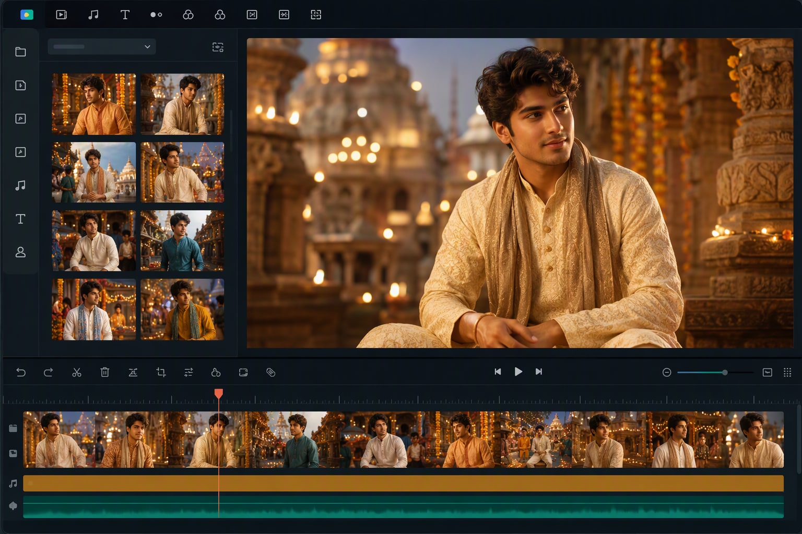Open the video media tab in top toolbar
Image resolution: width=802 pixels, height=534 pixels.
pyautogui.click(x=62, y=15)
